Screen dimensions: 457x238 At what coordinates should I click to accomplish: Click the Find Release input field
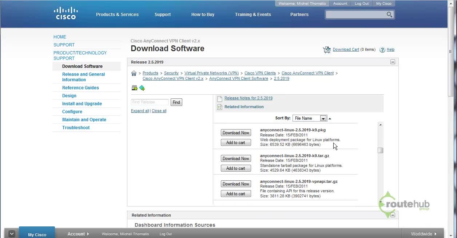(x=150, y=102)
